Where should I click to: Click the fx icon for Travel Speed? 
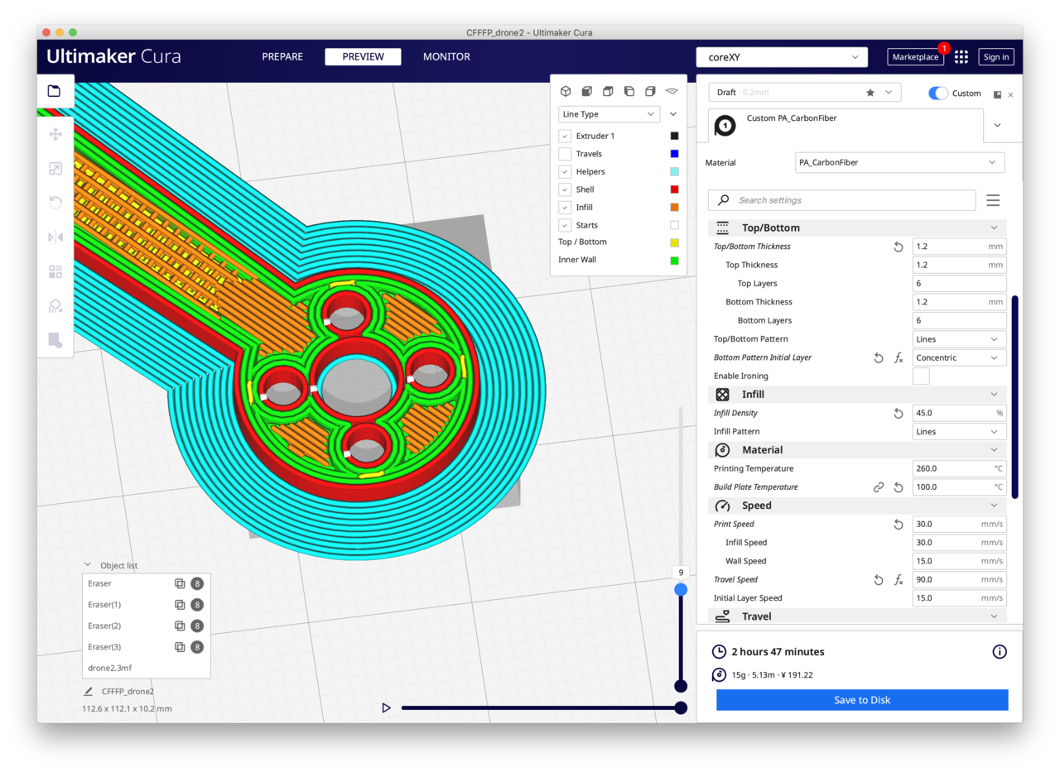point(899,580)
